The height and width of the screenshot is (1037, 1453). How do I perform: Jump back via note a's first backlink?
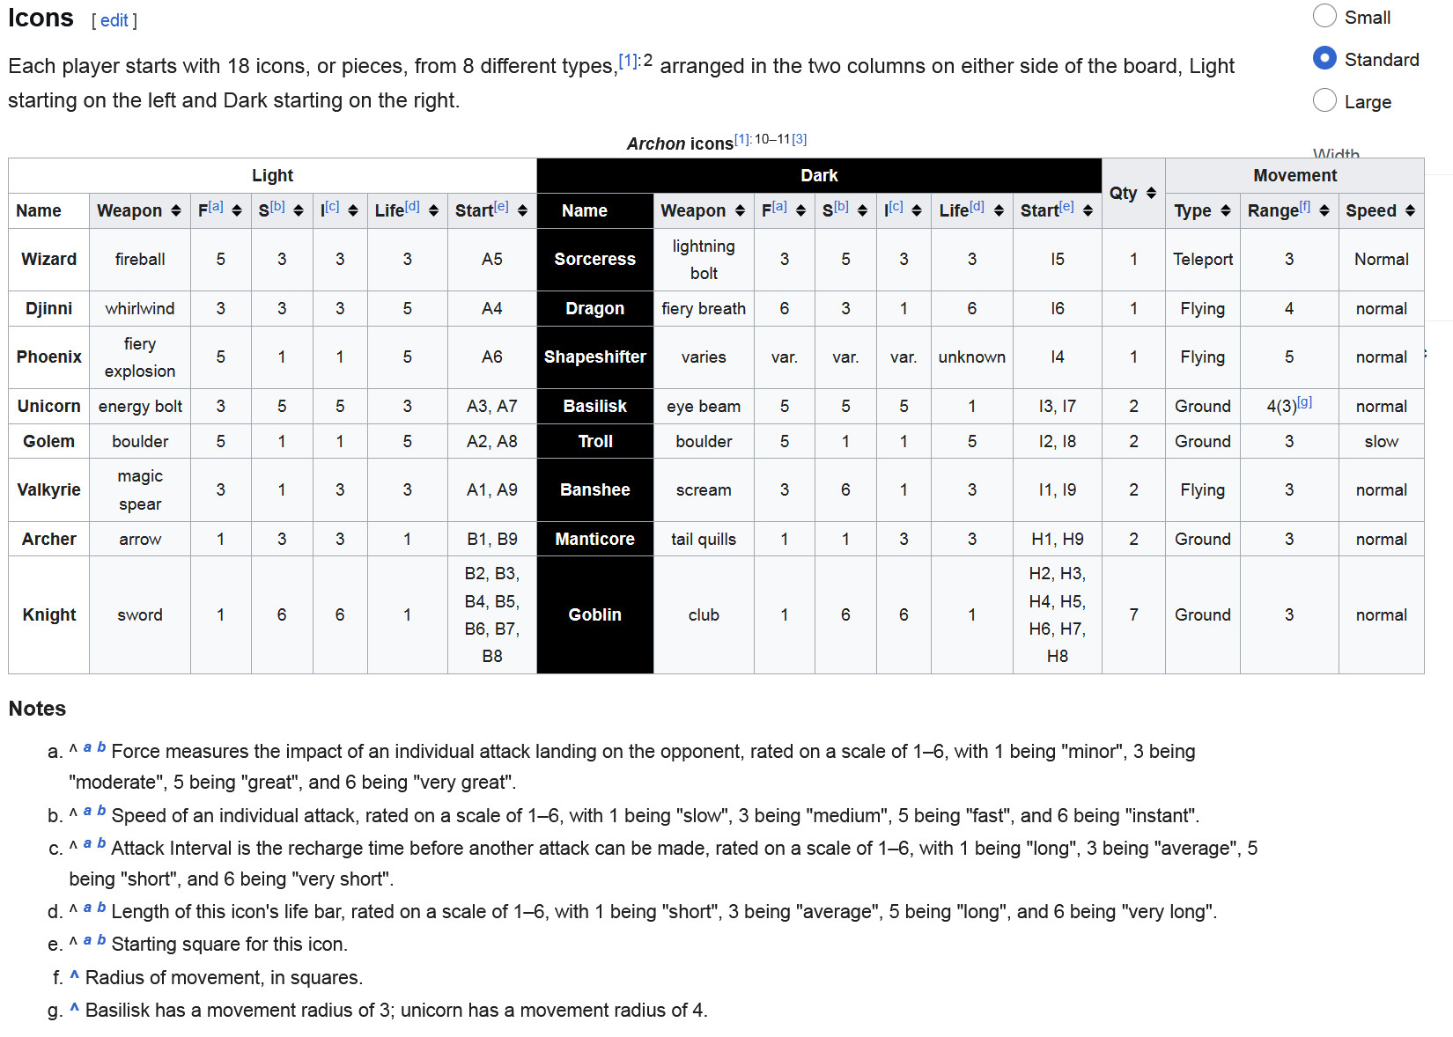coord(87,747)
